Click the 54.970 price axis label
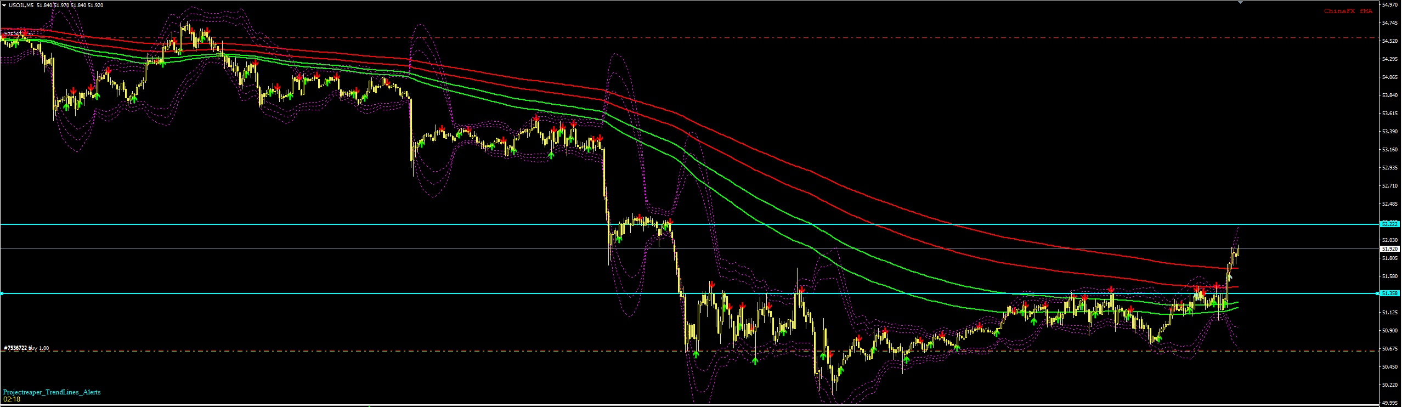This screenshot has height=407, width=1402. coord(1390,5)
